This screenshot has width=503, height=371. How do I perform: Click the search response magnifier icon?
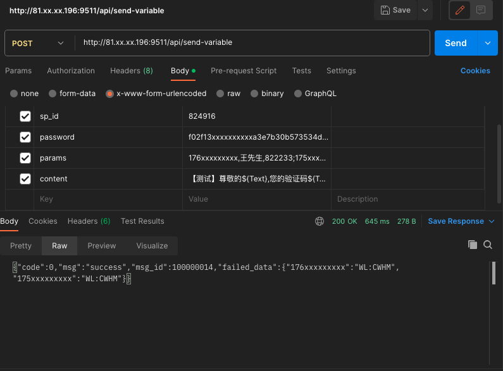tap(488, 245)
